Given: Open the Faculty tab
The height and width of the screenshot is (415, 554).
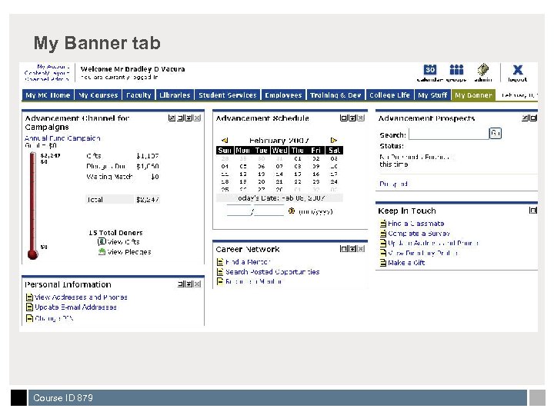Looking at the screenshot, I should [138, 95].
